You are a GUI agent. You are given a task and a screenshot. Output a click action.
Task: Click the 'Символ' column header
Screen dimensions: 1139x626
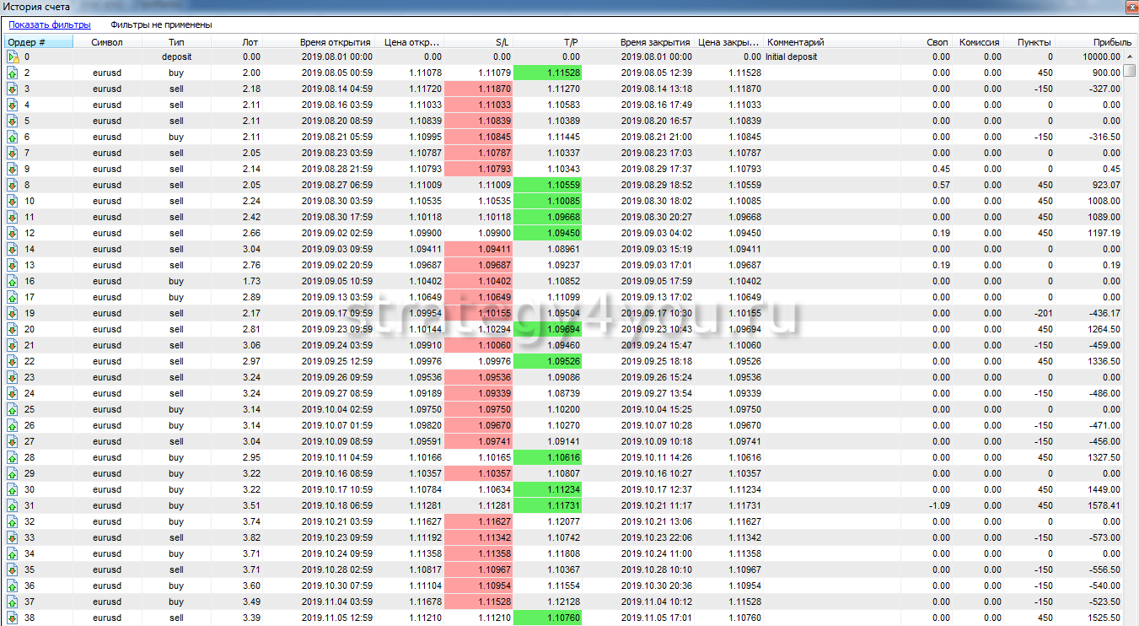[x=107, y=42]
